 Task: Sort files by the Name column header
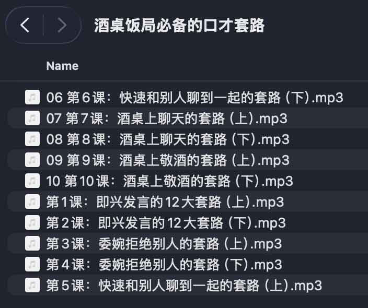point(62,66)
